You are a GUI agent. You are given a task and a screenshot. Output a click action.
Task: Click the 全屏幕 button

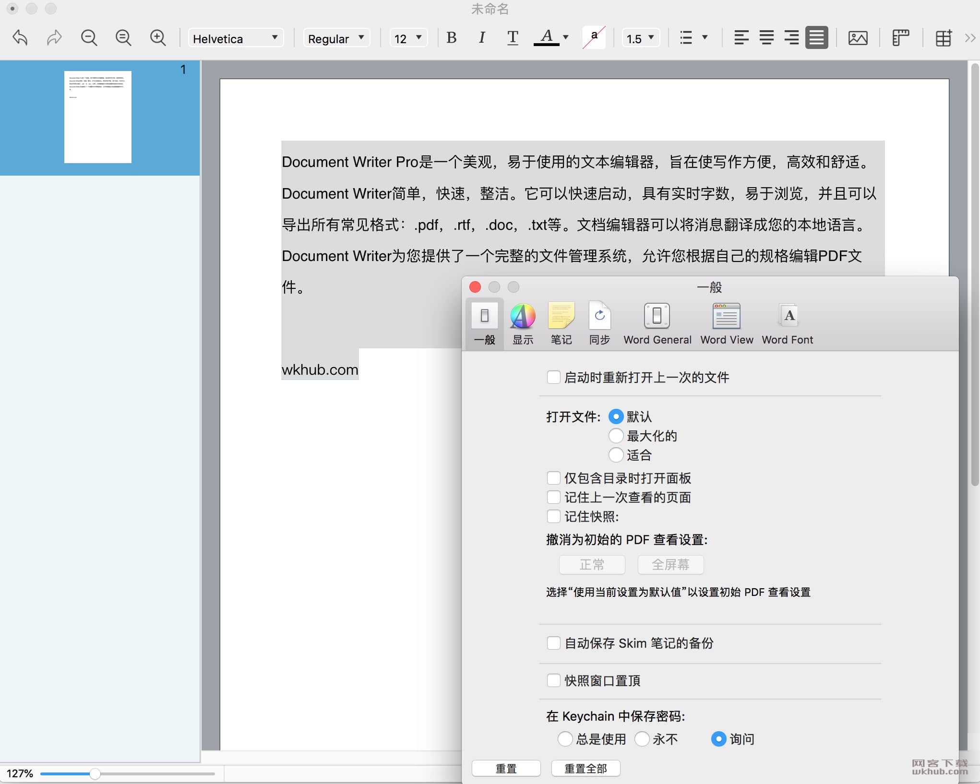click(x=670, y=565)
